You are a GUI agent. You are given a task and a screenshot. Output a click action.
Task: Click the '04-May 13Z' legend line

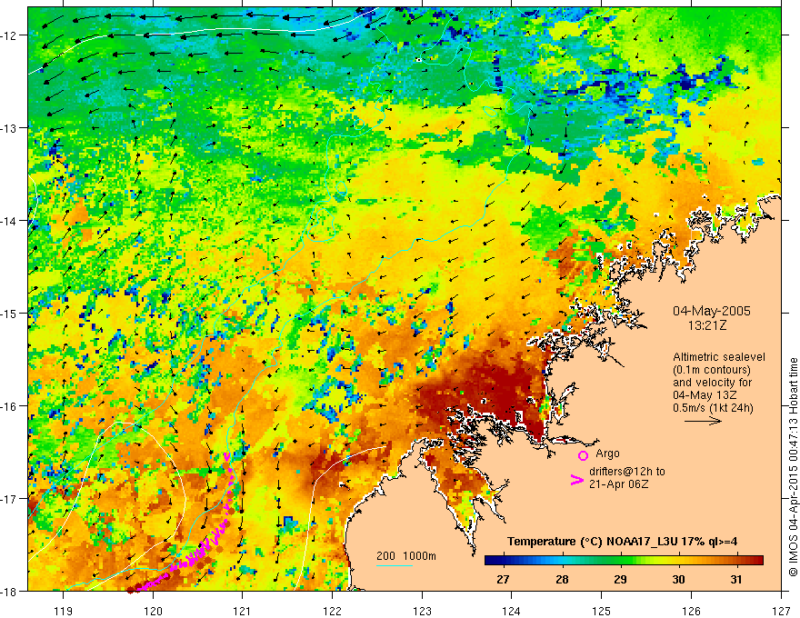point(705,395)
